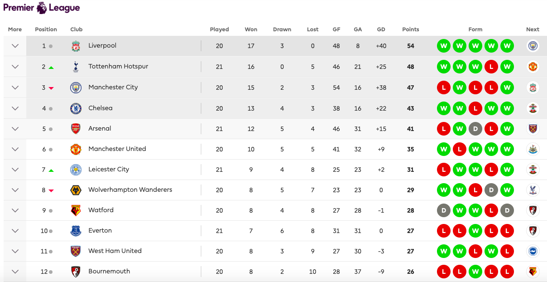Click Tottenham's red L form result
This screenshot has width=547, height=282.
point(491,67)
